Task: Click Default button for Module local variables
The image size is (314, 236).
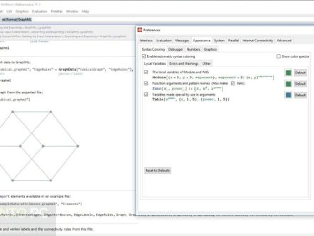Action: [300, 72]
